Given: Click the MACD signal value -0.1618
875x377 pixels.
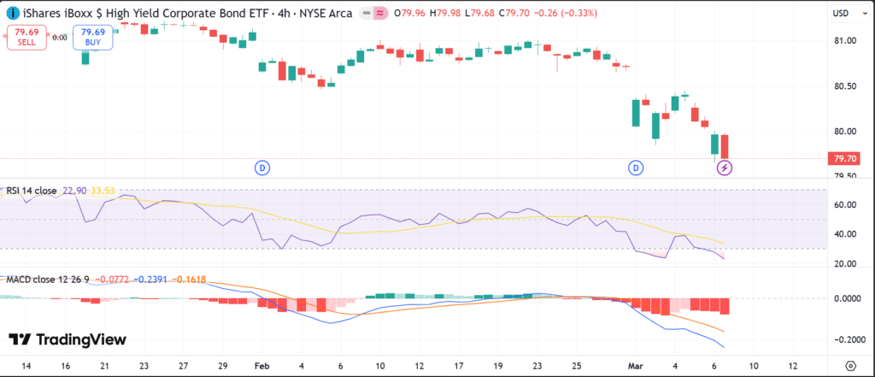Looking at the screenshot, I should tap(189, 280).
